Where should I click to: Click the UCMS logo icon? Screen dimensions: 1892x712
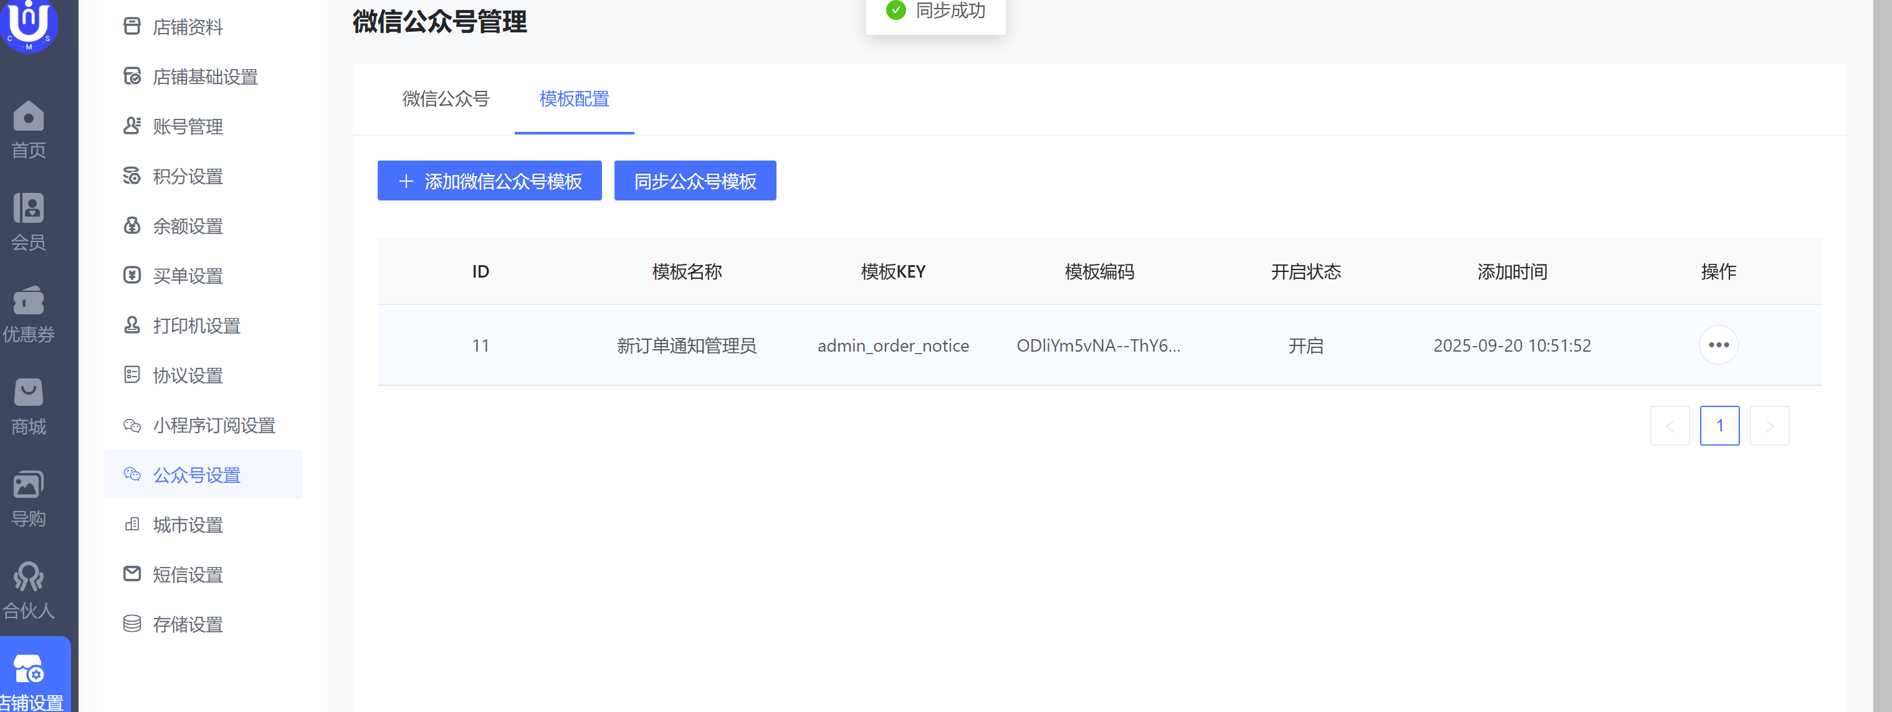click(29, 24)
